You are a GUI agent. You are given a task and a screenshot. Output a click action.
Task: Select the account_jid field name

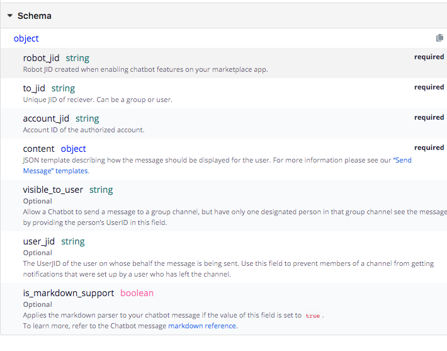(46, 118)
